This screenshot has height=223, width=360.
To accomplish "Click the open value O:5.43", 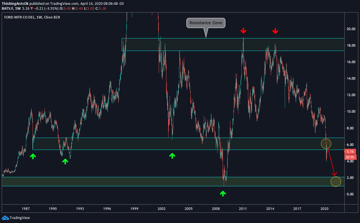I will 65,9.
